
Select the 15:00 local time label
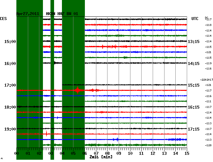click(10, 42)
